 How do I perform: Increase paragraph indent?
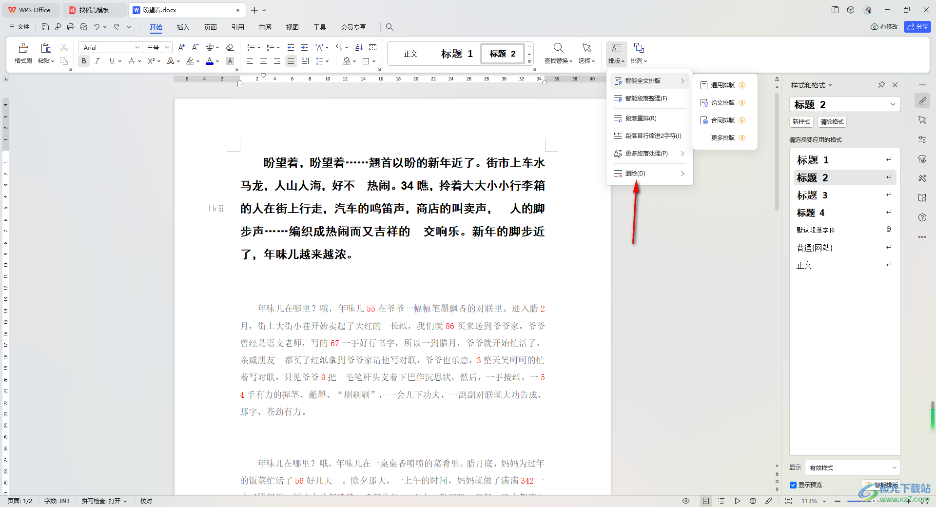coord(304,47)
